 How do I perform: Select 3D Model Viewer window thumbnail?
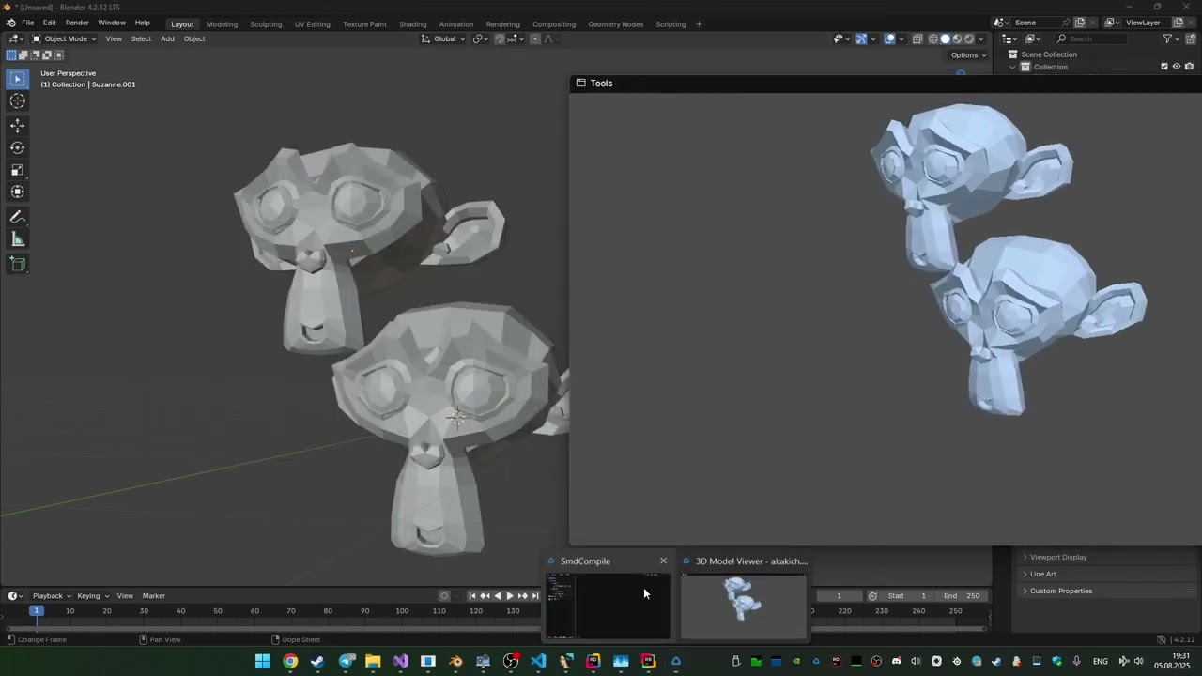[x=743, y=607]
